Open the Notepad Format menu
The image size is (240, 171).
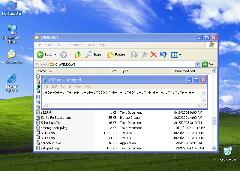(x=66, y=86)
